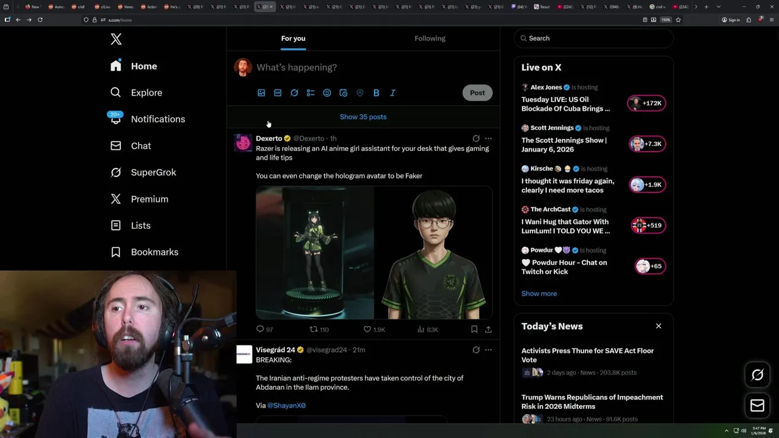Open more options on Visegrád 24 post
The width and height of the screenshot is (779, 438).
coord(488,350)
